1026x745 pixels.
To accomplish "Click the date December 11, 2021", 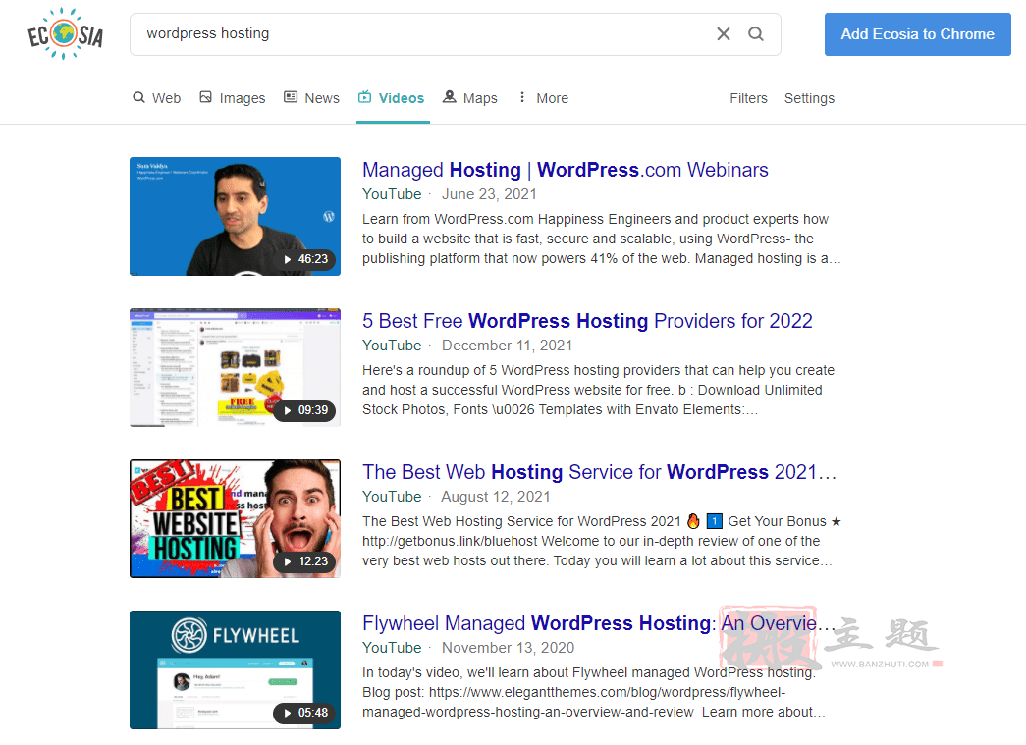I will 508,346.
